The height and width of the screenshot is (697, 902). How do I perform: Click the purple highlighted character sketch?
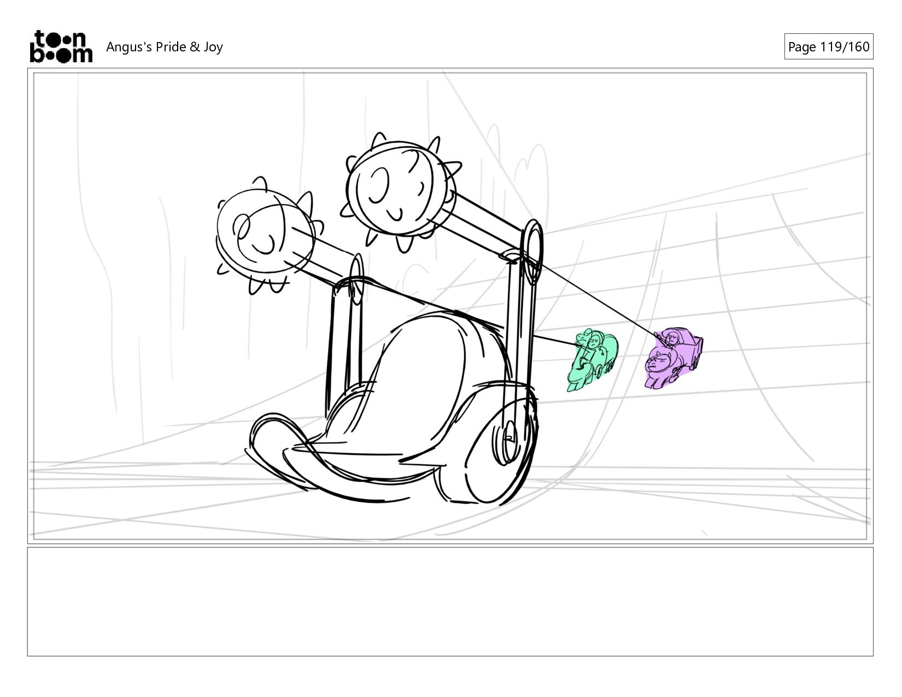coord(673,358)
